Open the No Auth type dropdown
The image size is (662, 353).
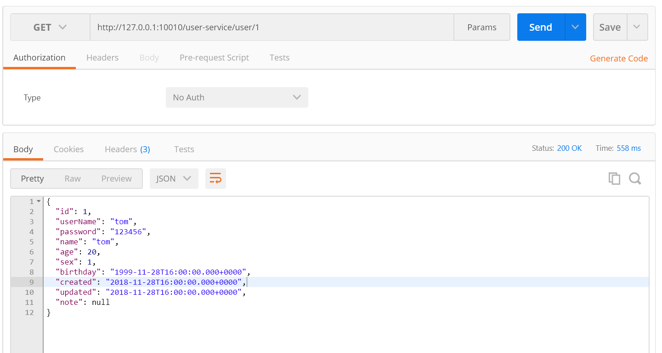237,97
